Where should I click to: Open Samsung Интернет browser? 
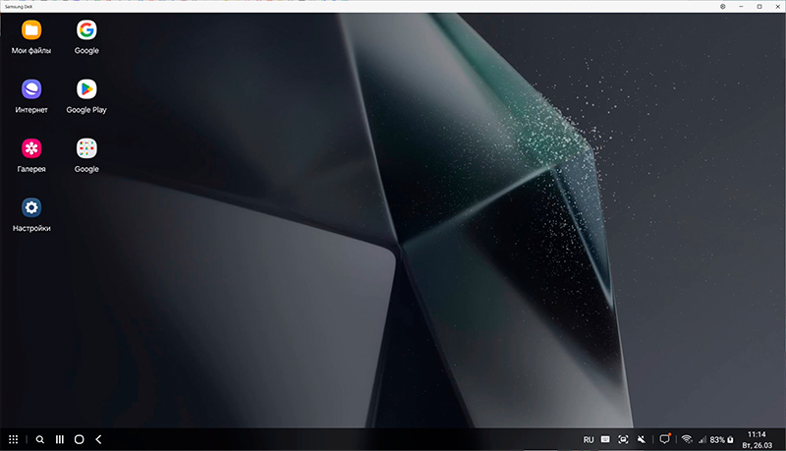coord(31,89)
